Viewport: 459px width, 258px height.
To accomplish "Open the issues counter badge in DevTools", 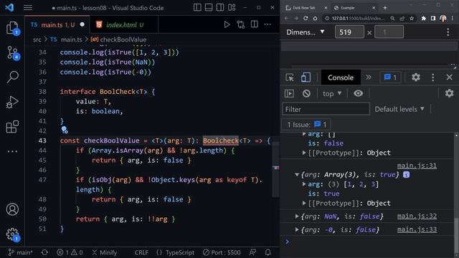I will [x=390, y=77].
